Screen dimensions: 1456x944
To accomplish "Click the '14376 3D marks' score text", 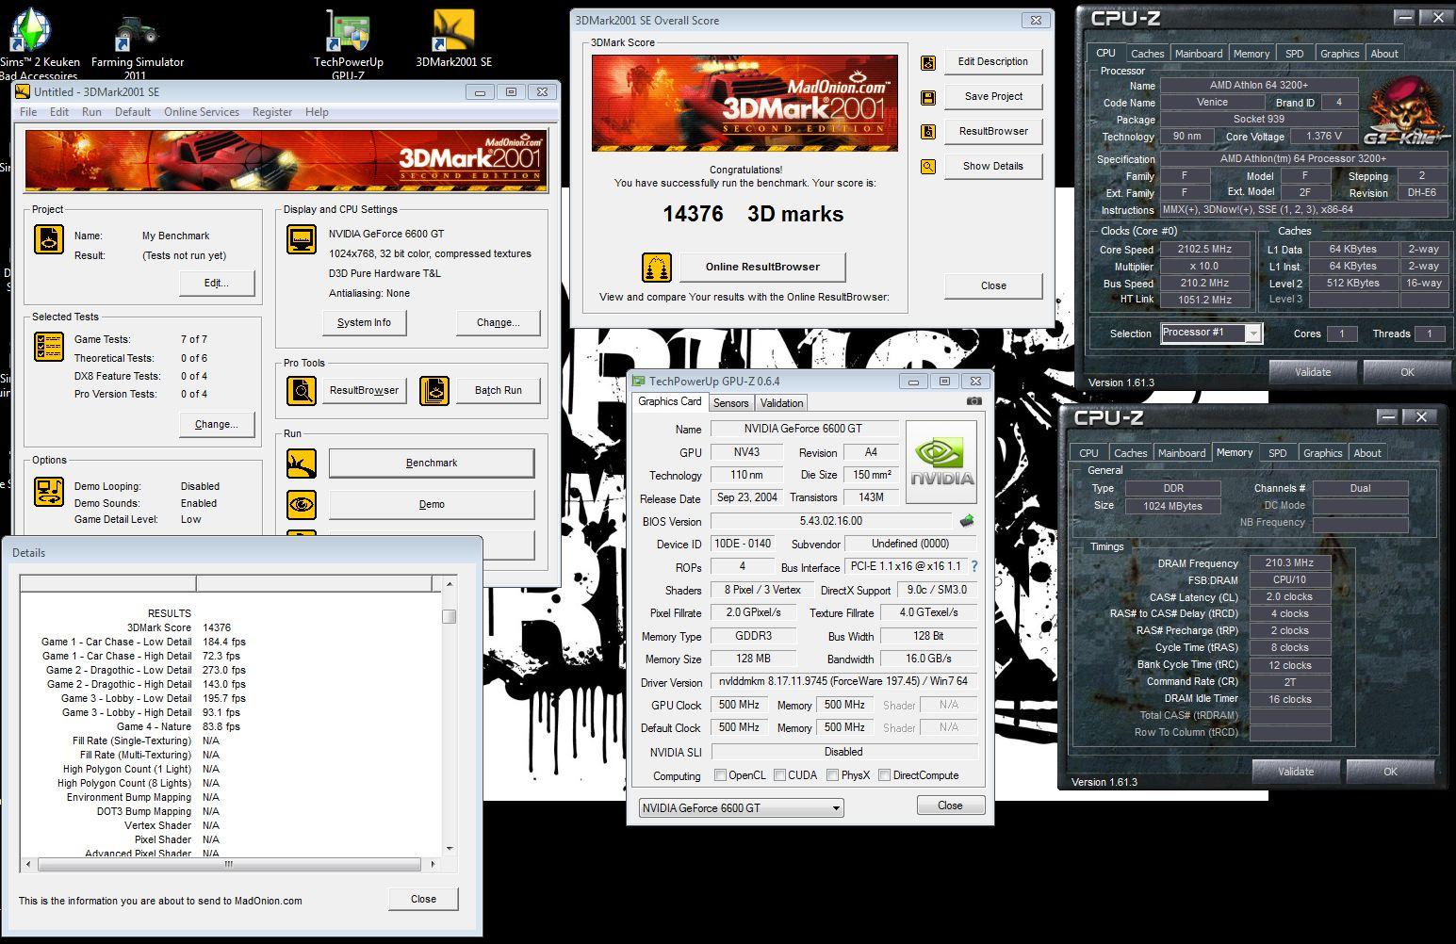I will (x=753, y=214).
